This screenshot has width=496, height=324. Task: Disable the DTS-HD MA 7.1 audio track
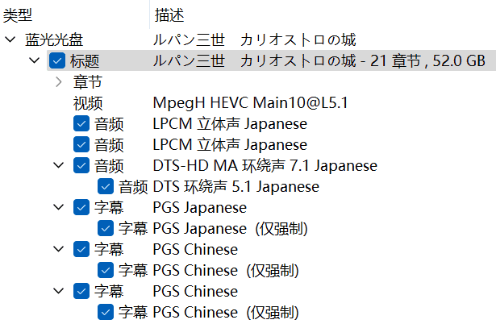81,165
